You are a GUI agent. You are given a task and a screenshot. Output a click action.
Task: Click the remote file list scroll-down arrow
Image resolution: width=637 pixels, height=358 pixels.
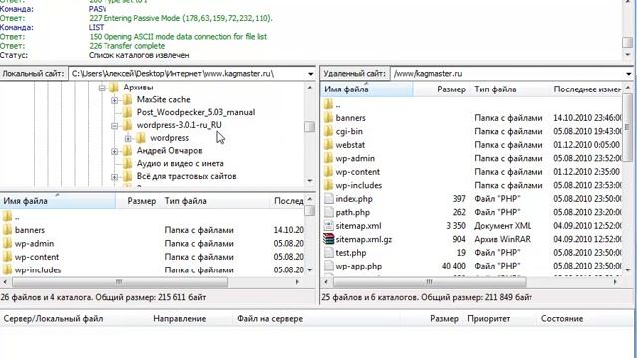coord(628,269)
